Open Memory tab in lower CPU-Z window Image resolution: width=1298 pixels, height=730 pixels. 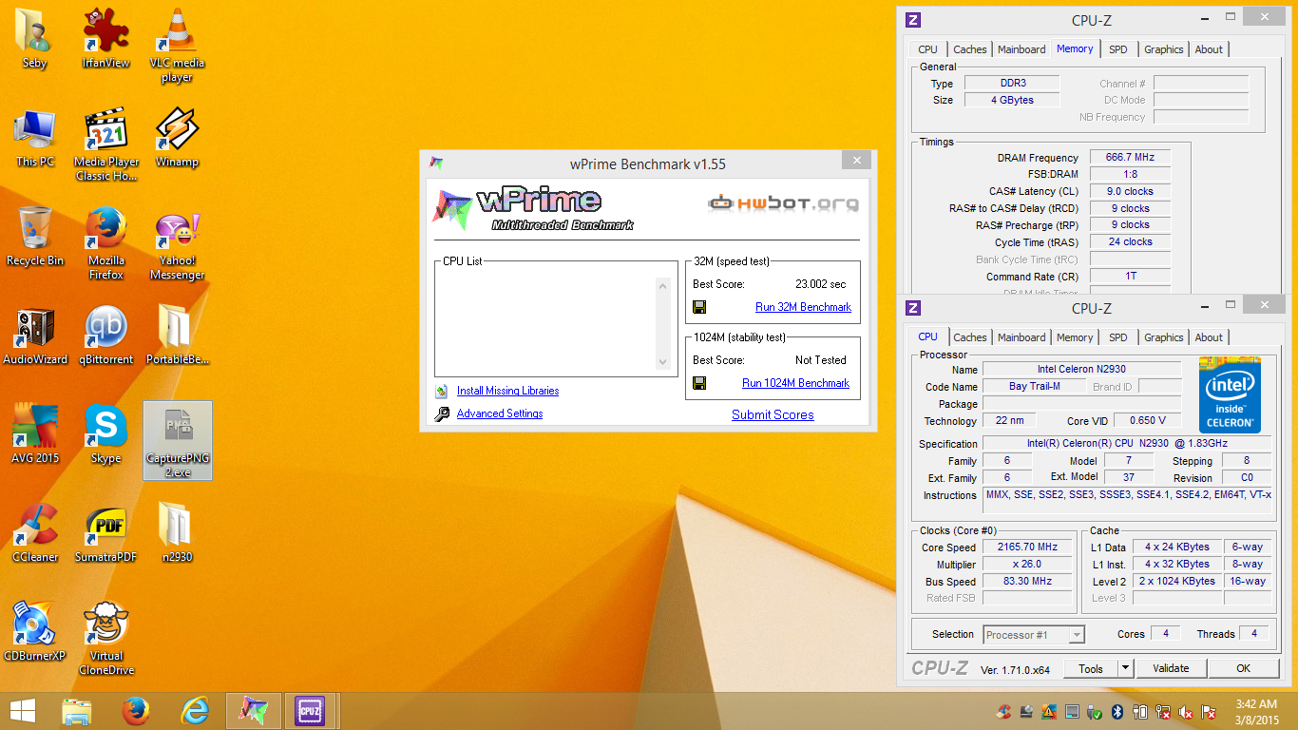[1075, 337]
